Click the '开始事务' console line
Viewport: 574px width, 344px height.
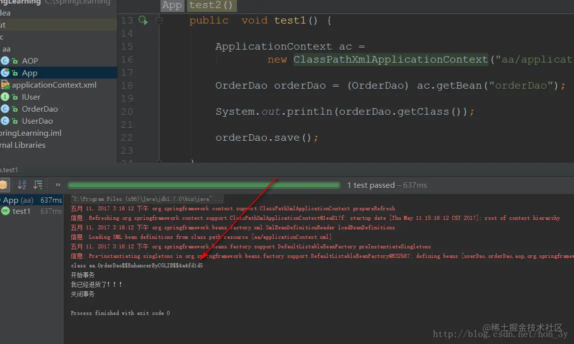coord(82,275)
